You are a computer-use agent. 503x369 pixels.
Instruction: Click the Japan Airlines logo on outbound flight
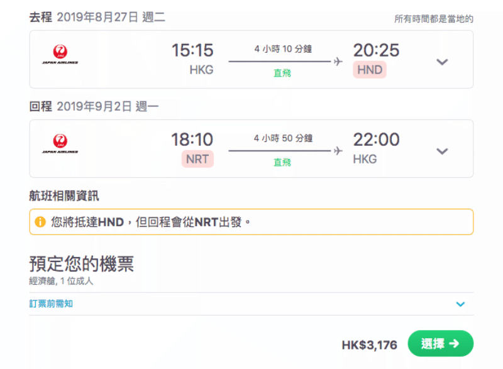[x=60, y=54]
